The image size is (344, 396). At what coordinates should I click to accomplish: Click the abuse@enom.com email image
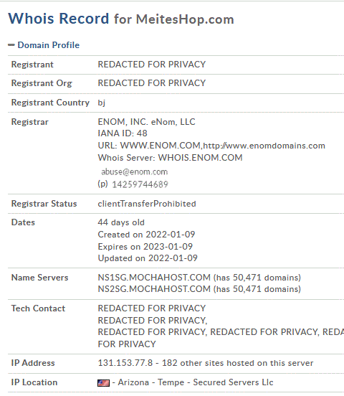point(134,172)
